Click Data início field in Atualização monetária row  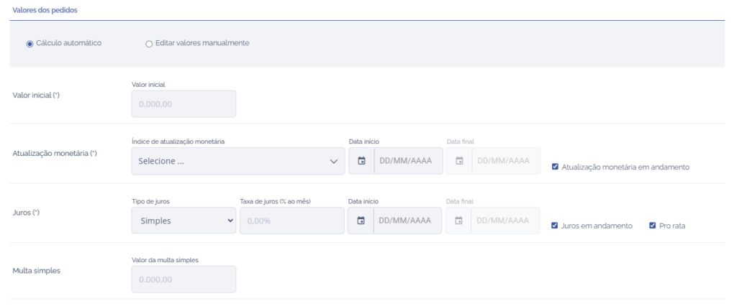tap(406, 161)
